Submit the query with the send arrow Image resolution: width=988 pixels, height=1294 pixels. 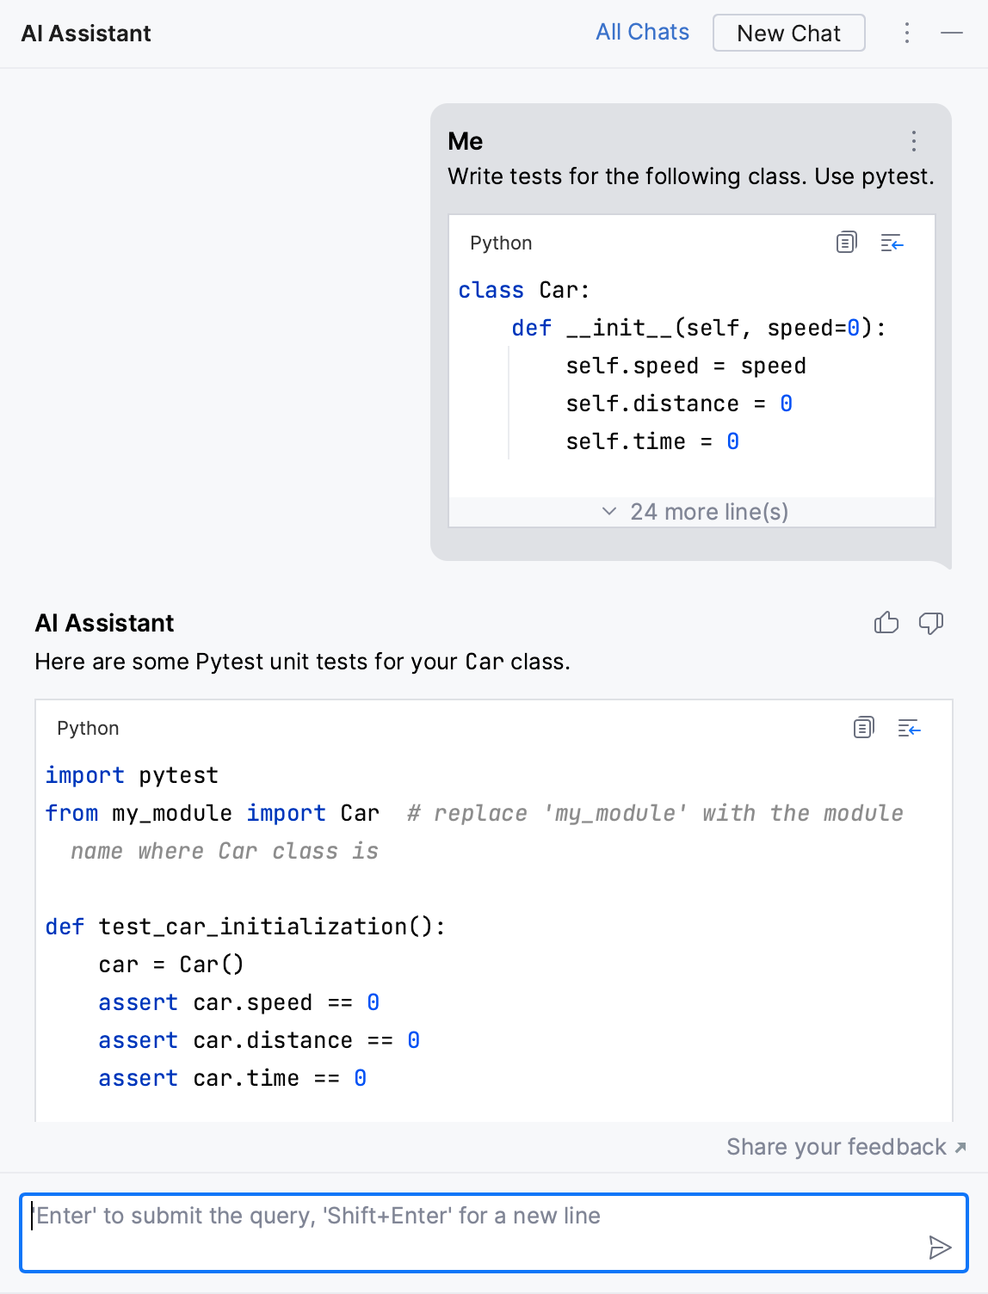940,1246
